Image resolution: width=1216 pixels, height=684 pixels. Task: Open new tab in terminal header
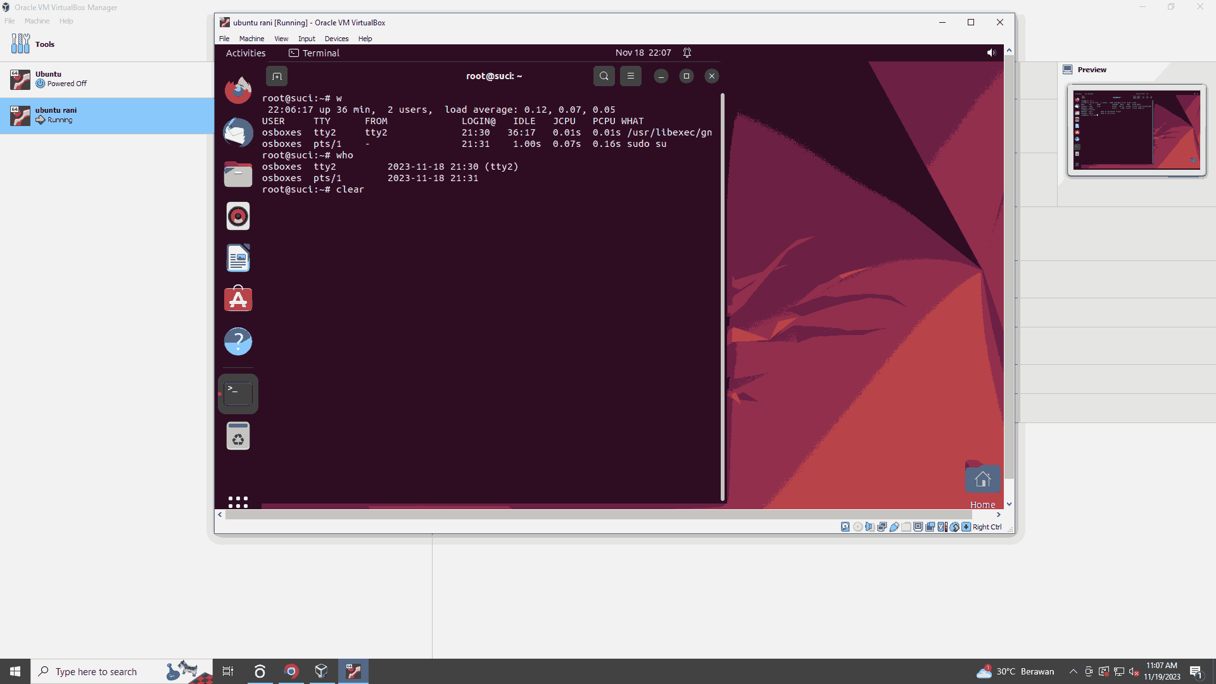click(277, 76)
